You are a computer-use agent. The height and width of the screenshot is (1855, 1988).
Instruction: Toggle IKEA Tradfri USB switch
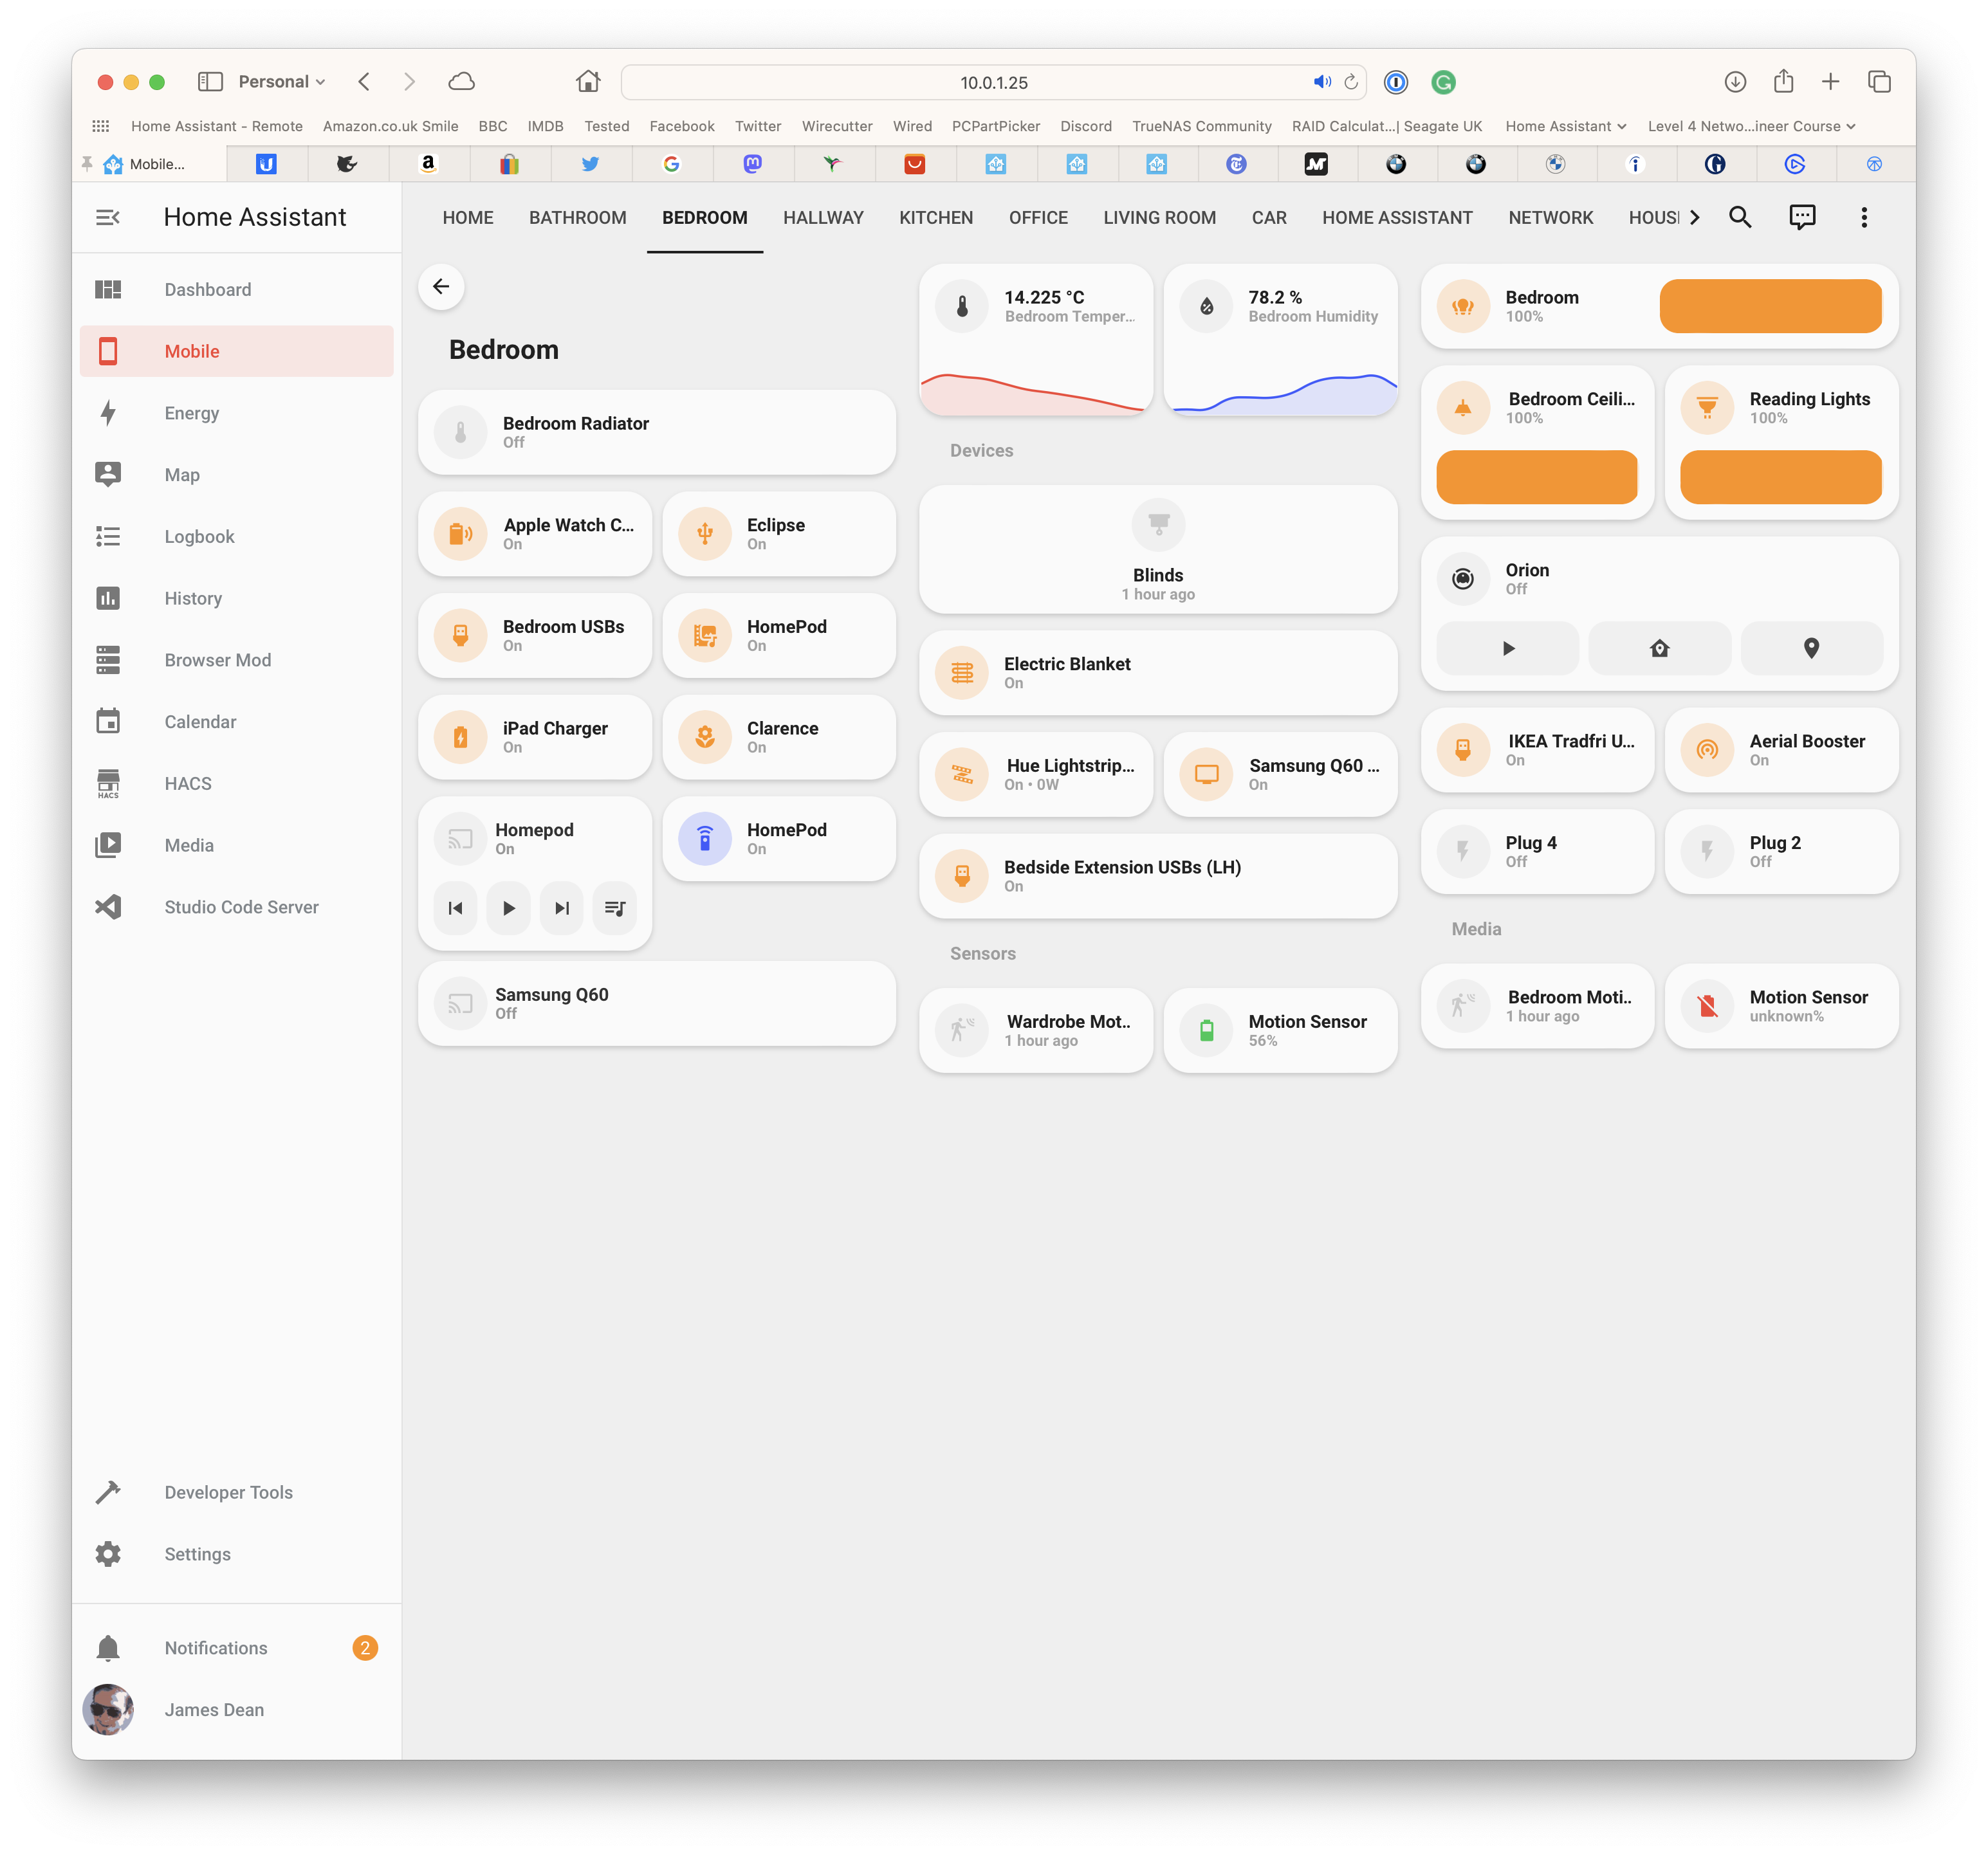(x=1537, y=750)
